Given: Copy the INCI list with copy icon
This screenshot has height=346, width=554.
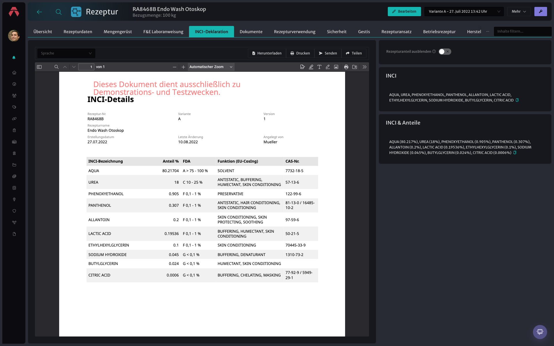Looking at the screenshot, I should pos(517,100).
